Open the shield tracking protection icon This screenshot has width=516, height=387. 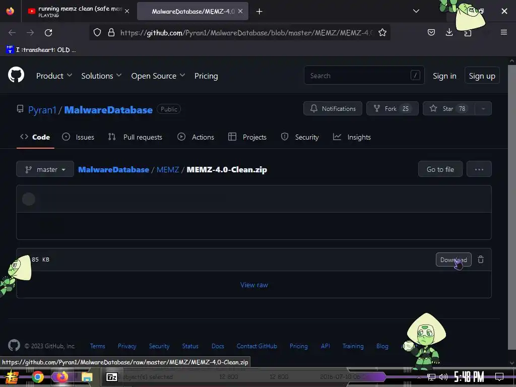97,32
